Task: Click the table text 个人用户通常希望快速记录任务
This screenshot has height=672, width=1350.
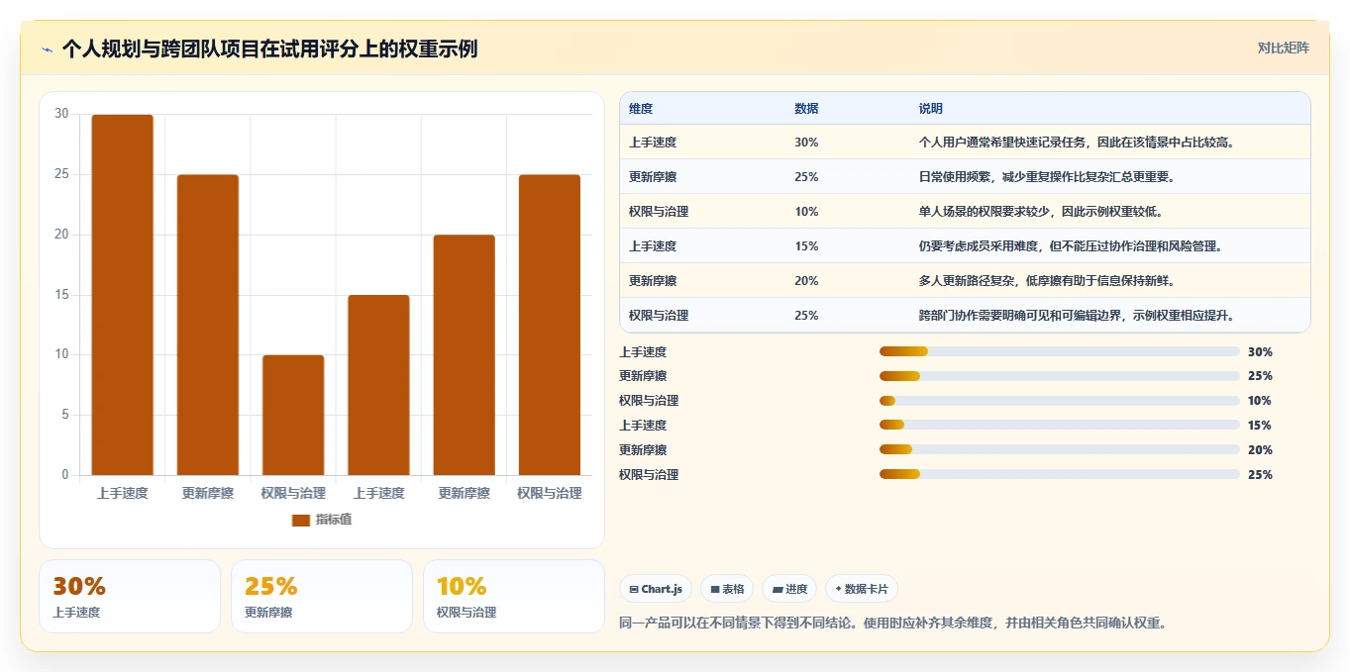Action: click(x=1001, y=143)
